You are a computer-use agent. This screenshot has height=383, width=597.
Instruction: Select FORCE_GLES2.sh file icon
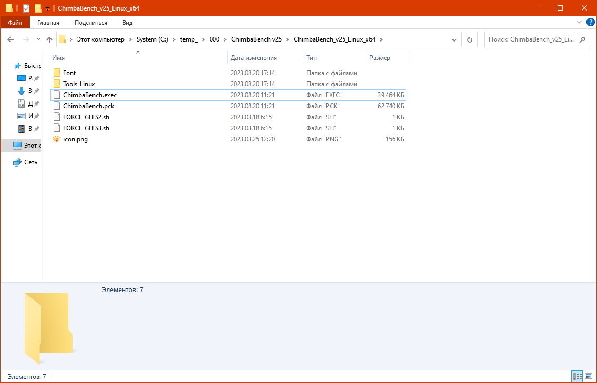[x=57, y=117]
